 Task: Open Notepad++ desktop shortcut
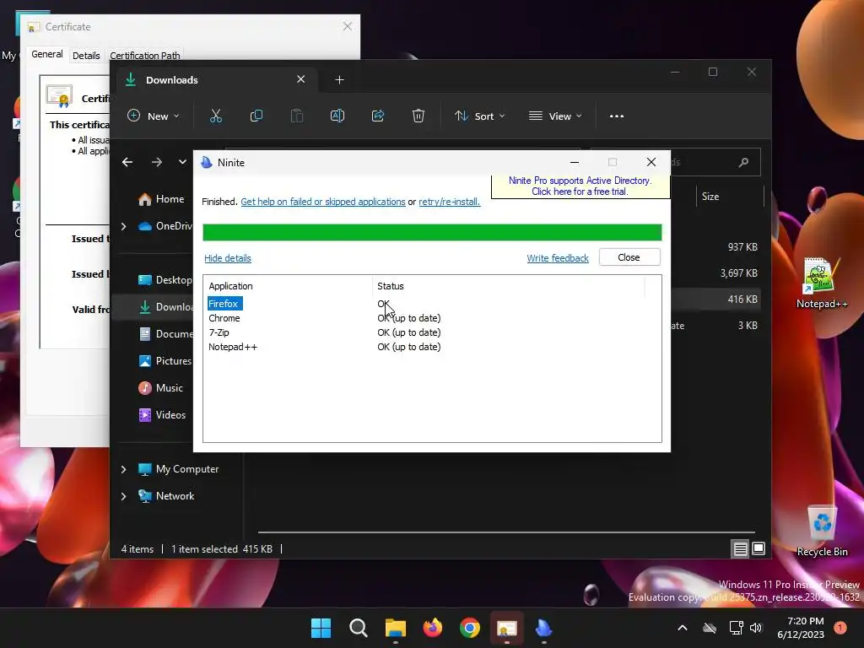[822, 283]
